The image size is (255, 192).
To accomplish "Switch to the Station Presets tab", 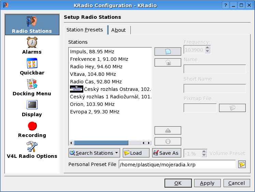I will click(x=85, y=30).
